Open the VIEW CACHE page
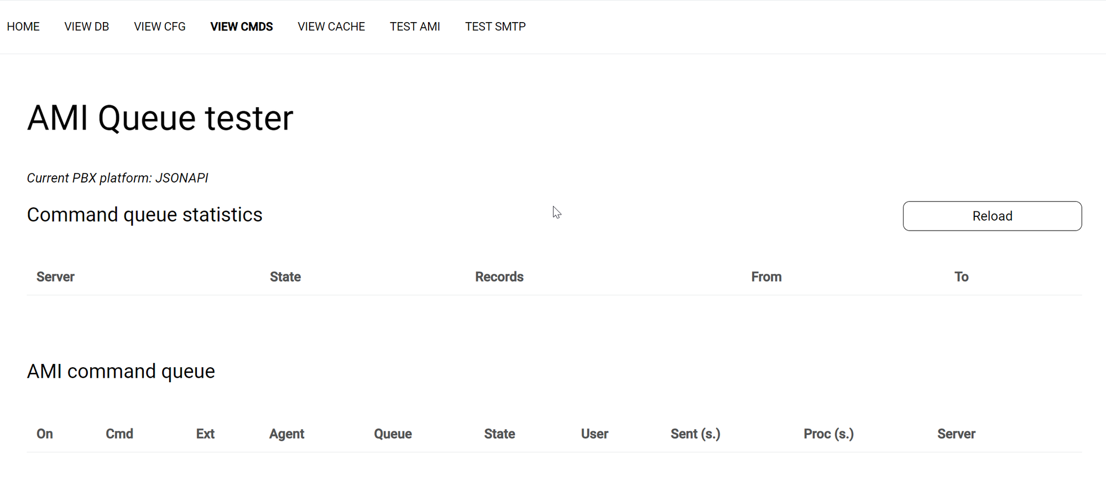The height and width of the screenshot is (489, 1106). point(331,27)
